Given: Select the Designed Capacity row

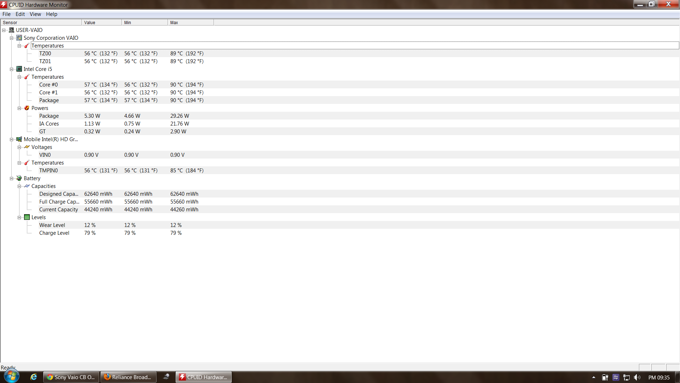Looking at the screenshot, I should (359, 194).
